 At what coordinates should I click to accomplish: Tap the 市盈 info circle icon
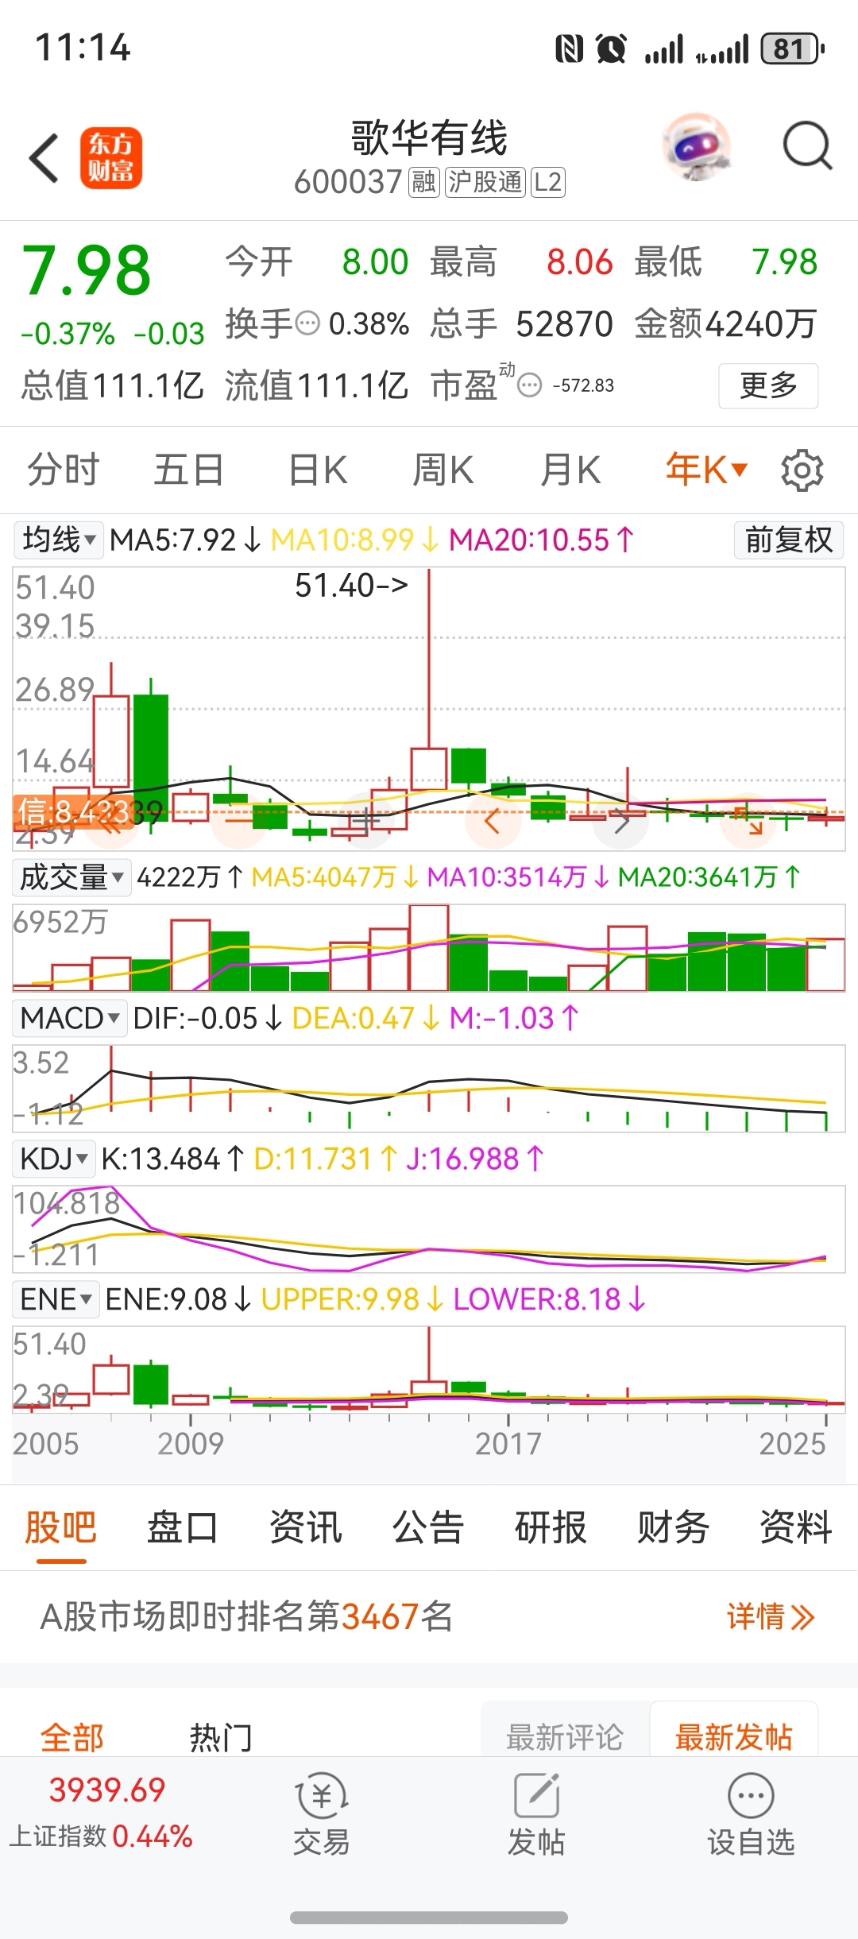[529, 385]
